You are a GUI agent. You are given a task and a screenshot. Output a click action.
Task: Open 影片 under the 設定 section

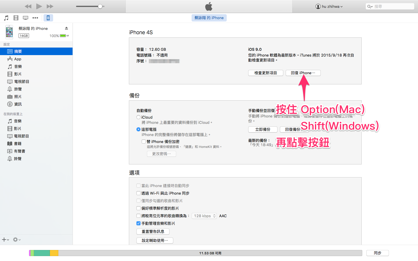point(36,74)
